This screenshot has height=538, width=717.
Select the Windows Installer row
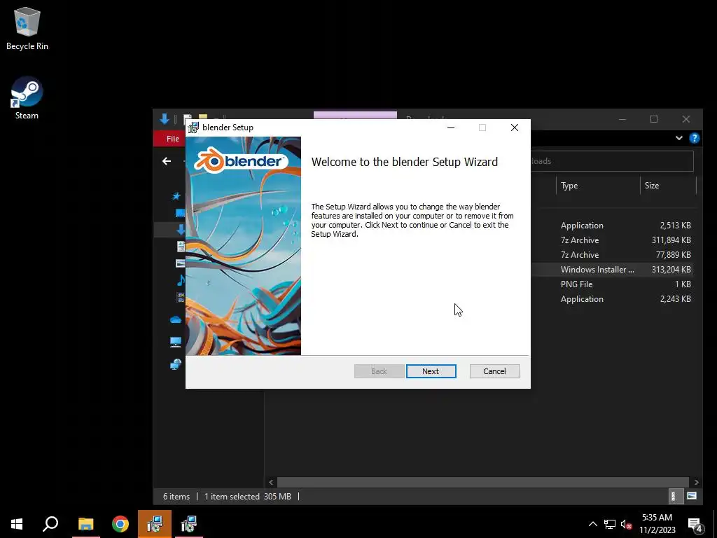pos(612,270)
